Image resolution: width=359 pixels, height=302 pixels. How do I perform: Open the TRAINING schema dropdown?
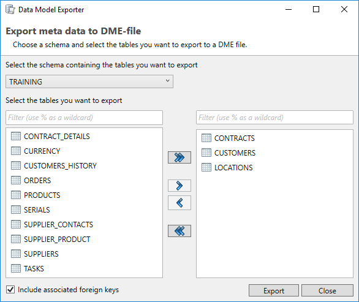pyautogui.click(x=89, y=81)
